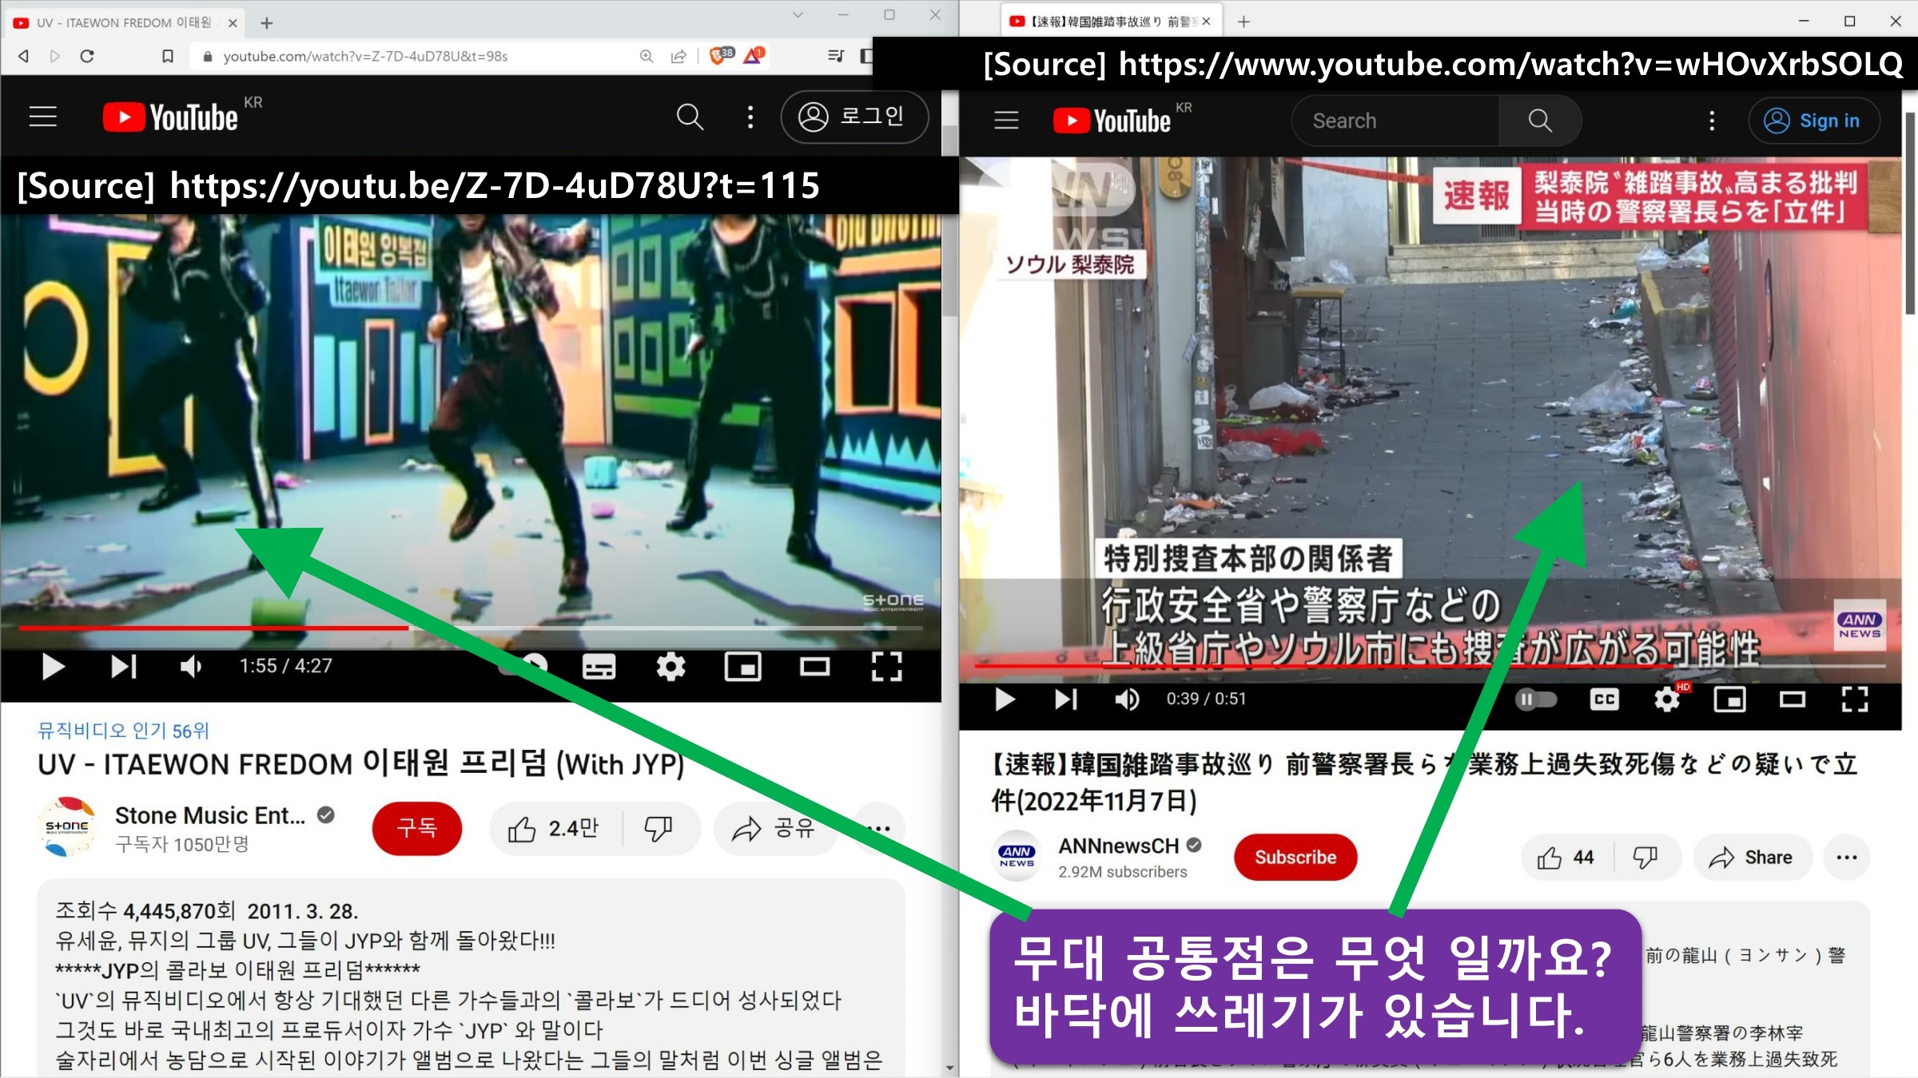The width and height of the screenshot is (1918, 1078).
Task: Click the red Subscribe button for ANNnewsCH
Action: 1295,858
